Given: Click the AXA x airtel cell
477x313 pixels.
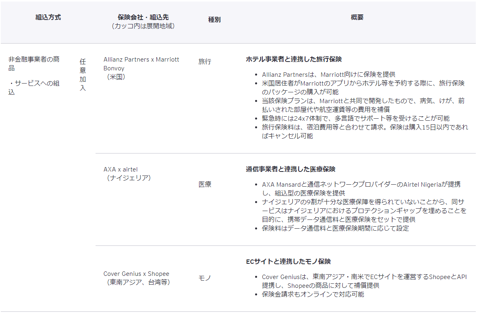Looking at the screenshot, I should click(120, 169).
